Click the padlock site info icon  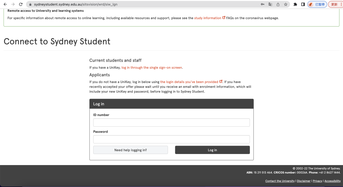(30, 4)
